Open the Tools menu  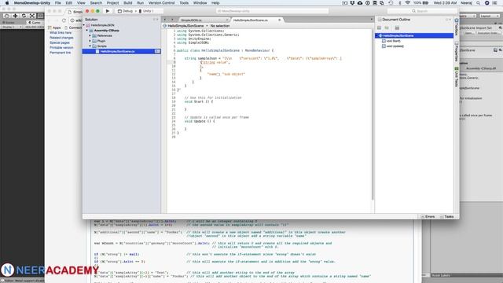[184, 3]
